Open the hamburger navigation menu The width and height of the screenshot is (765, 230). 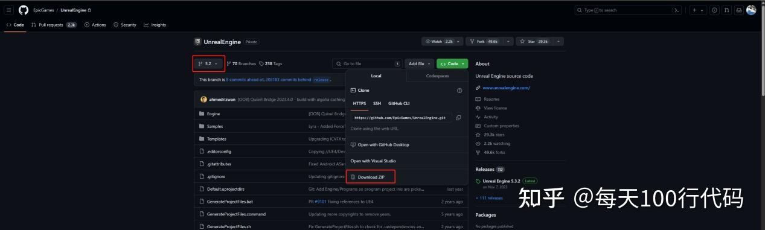9,10
